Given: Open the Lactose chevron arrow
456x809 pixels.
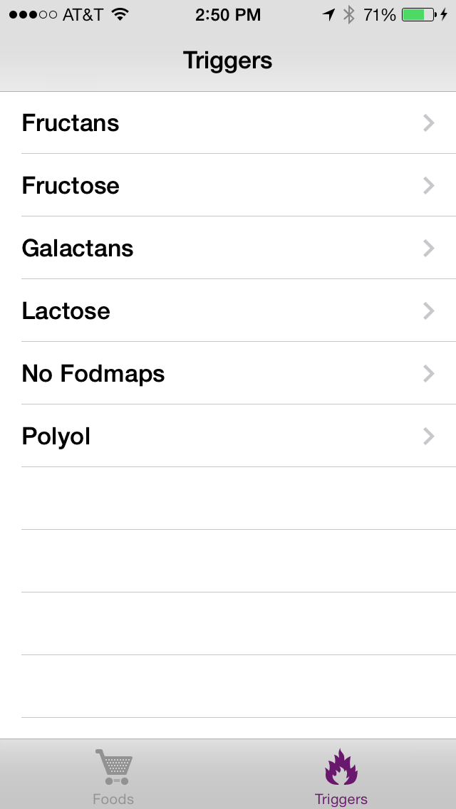Looking at the screenshot, I should (428, 311).
